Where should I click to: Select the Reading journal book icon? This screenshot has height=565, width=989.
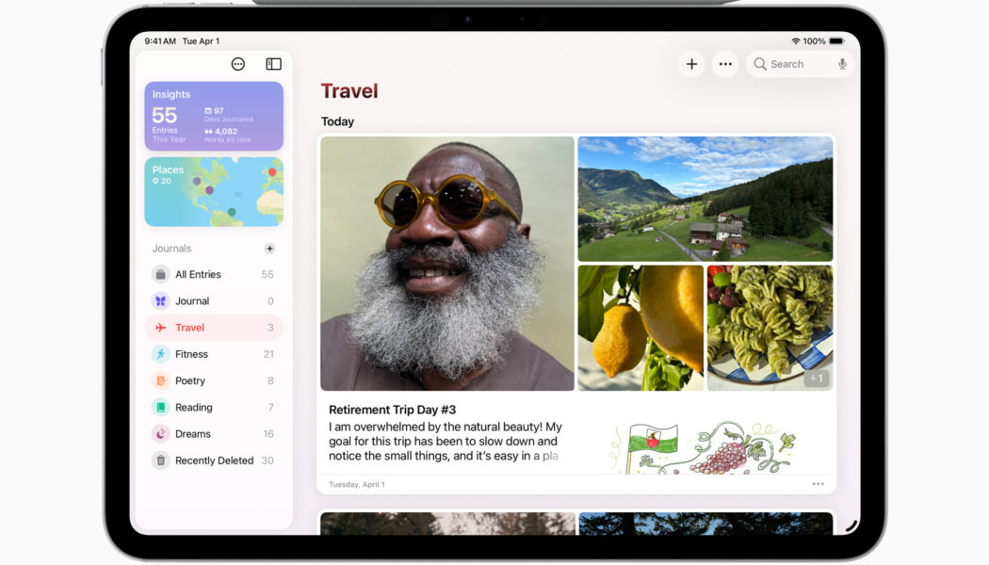[x=161, y=408]
